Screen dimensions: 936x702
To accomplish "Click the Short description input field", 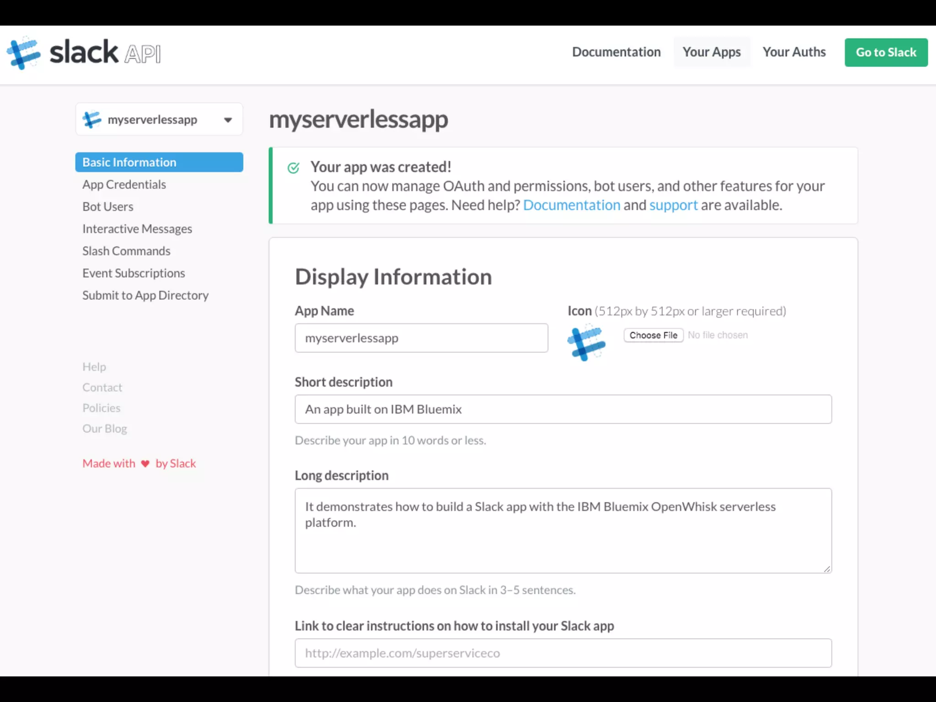I will [x=563, y=409].
